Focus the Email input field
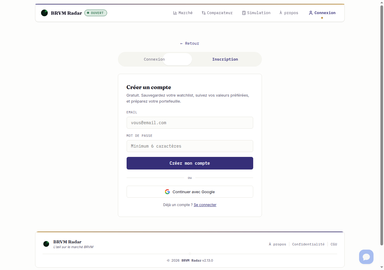Viewport: 384px width, 270px height. point(190,123)
